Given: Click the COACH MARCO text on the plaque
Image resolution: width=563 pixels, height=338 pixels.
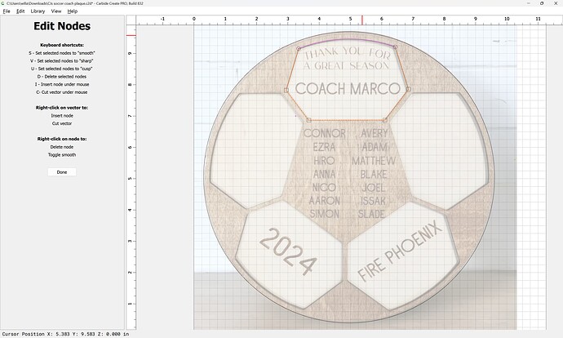Looking at the screenshot, I should pyautogui.click(x=348, y=89).
